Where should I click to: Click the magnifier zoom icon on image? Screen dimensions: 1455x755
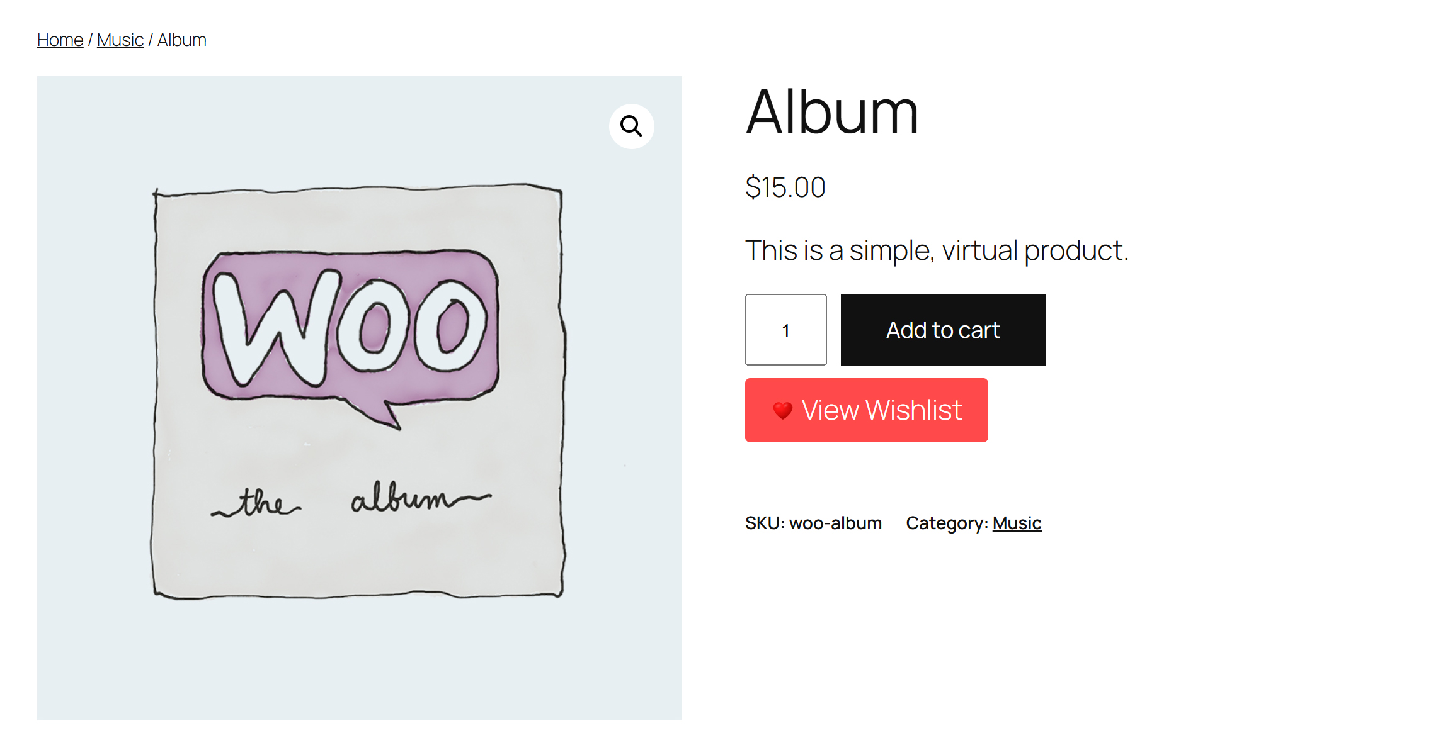point(631,126)
